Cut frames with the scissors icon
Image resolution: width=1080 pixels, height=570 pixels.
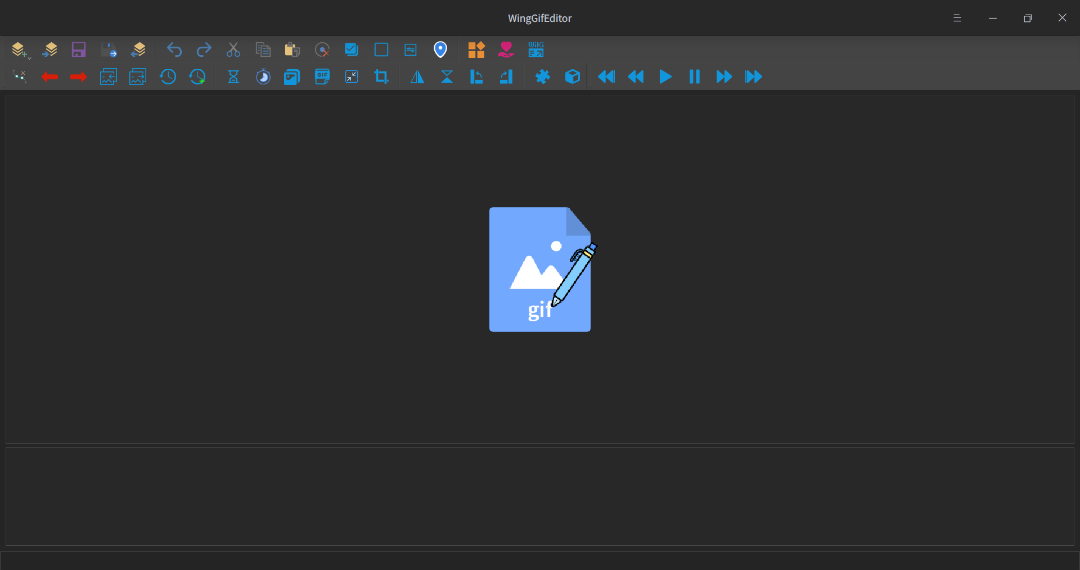pos(233,50)
